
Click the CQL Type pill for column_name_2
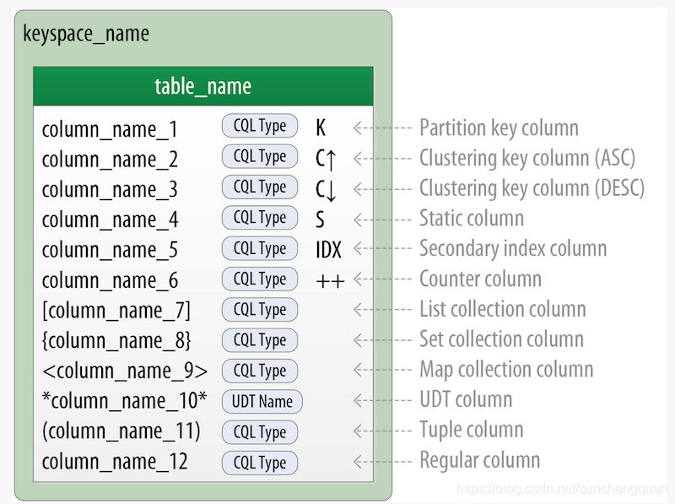click(260, 156)
